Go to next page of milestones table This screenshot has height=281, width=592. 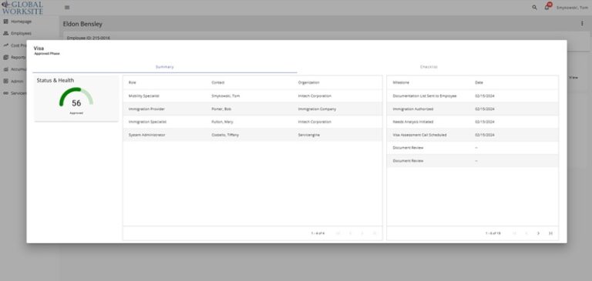tap(538, 233)
